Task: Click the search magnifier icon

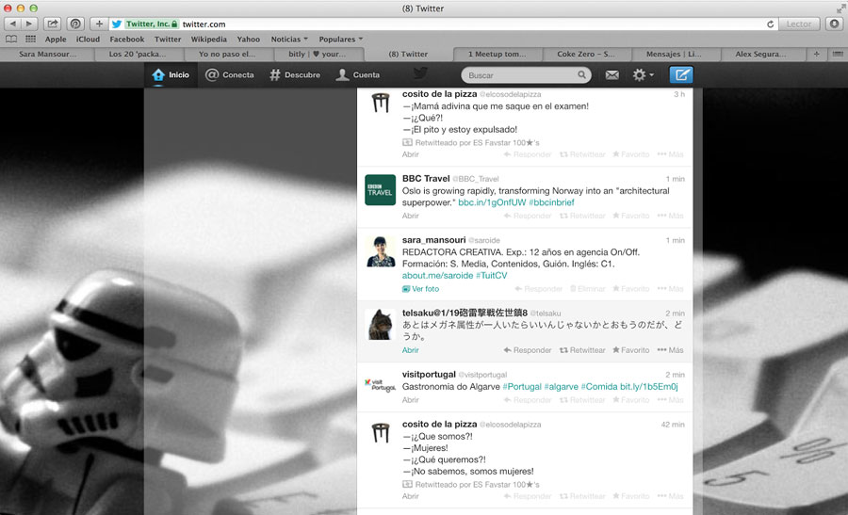Action: pos(581,75)
